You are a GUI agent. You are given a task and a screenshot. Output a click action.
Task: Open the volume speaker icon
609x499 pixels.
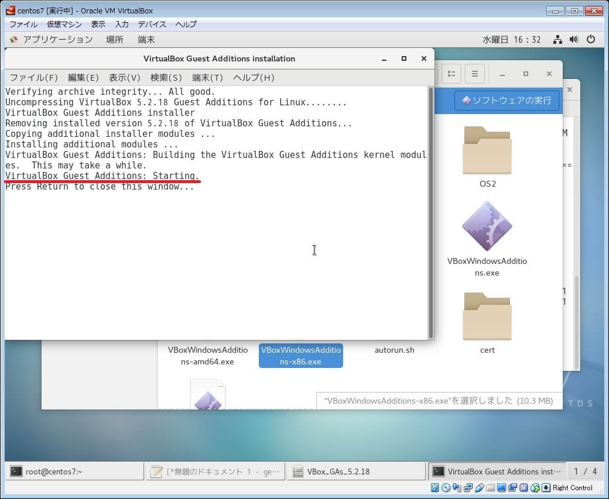pyautogui.click(x=574, y=40)
